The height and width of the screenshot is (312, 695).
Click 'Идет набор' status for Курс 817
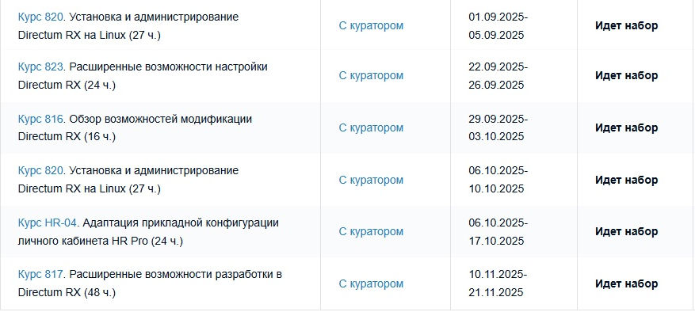(x=626, y=283)
